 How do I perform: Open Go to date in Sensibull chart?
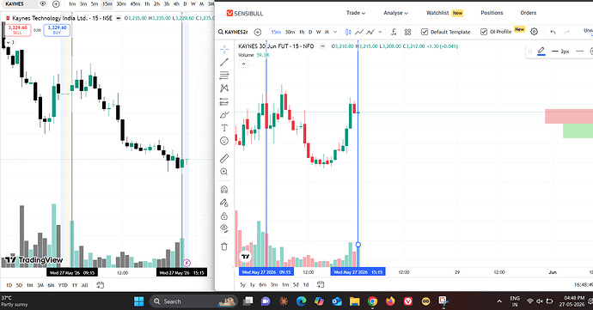click(321, 284)
